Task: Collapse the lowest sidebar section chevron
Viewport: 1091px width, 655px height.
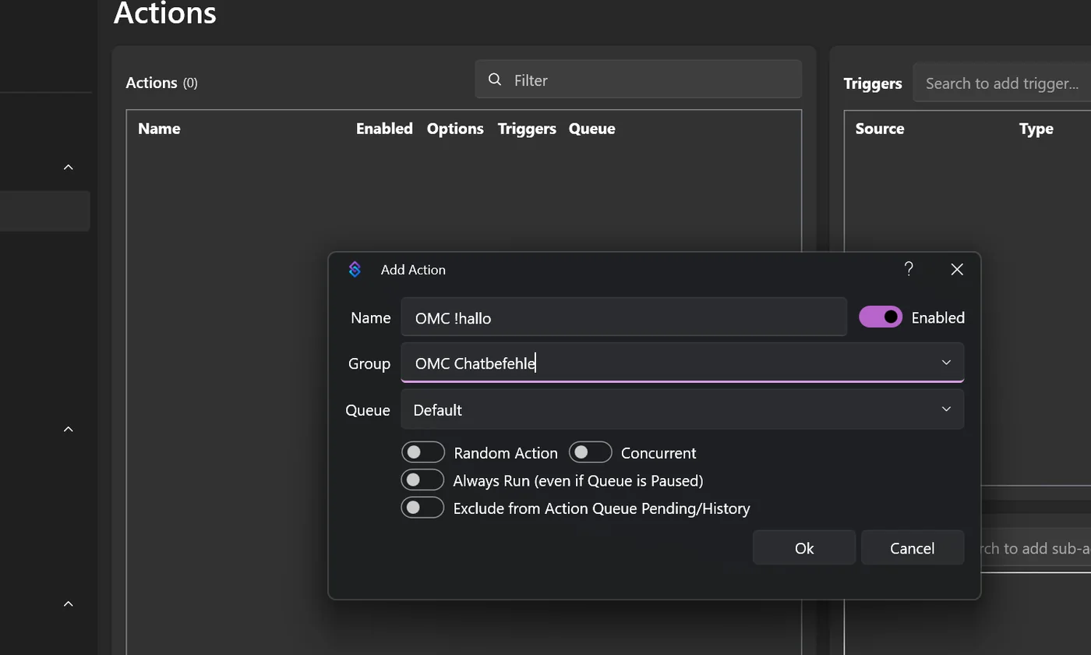Action: point(69,604)
